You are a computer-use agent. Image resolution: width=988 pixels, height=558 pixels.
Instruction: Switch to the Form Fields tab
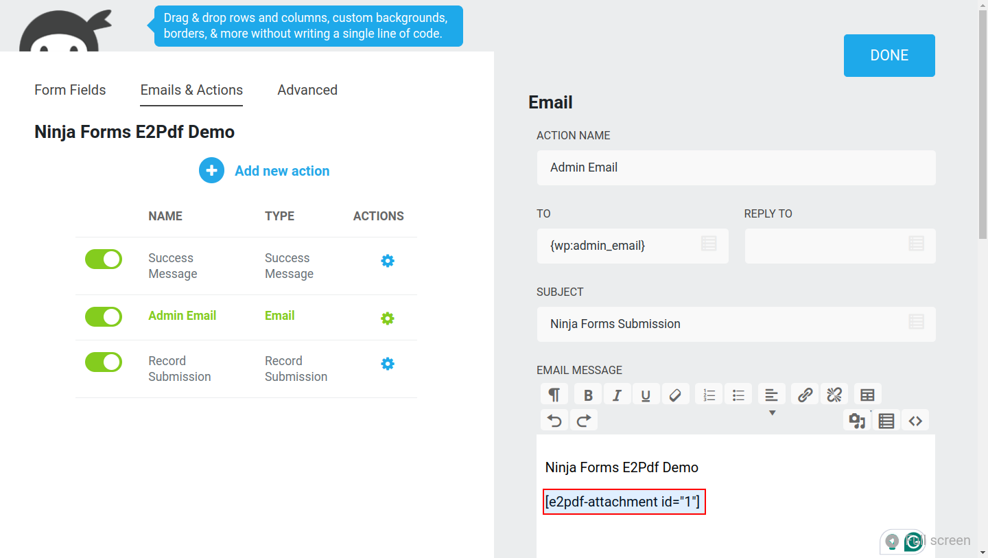click(x=70, y=90)
